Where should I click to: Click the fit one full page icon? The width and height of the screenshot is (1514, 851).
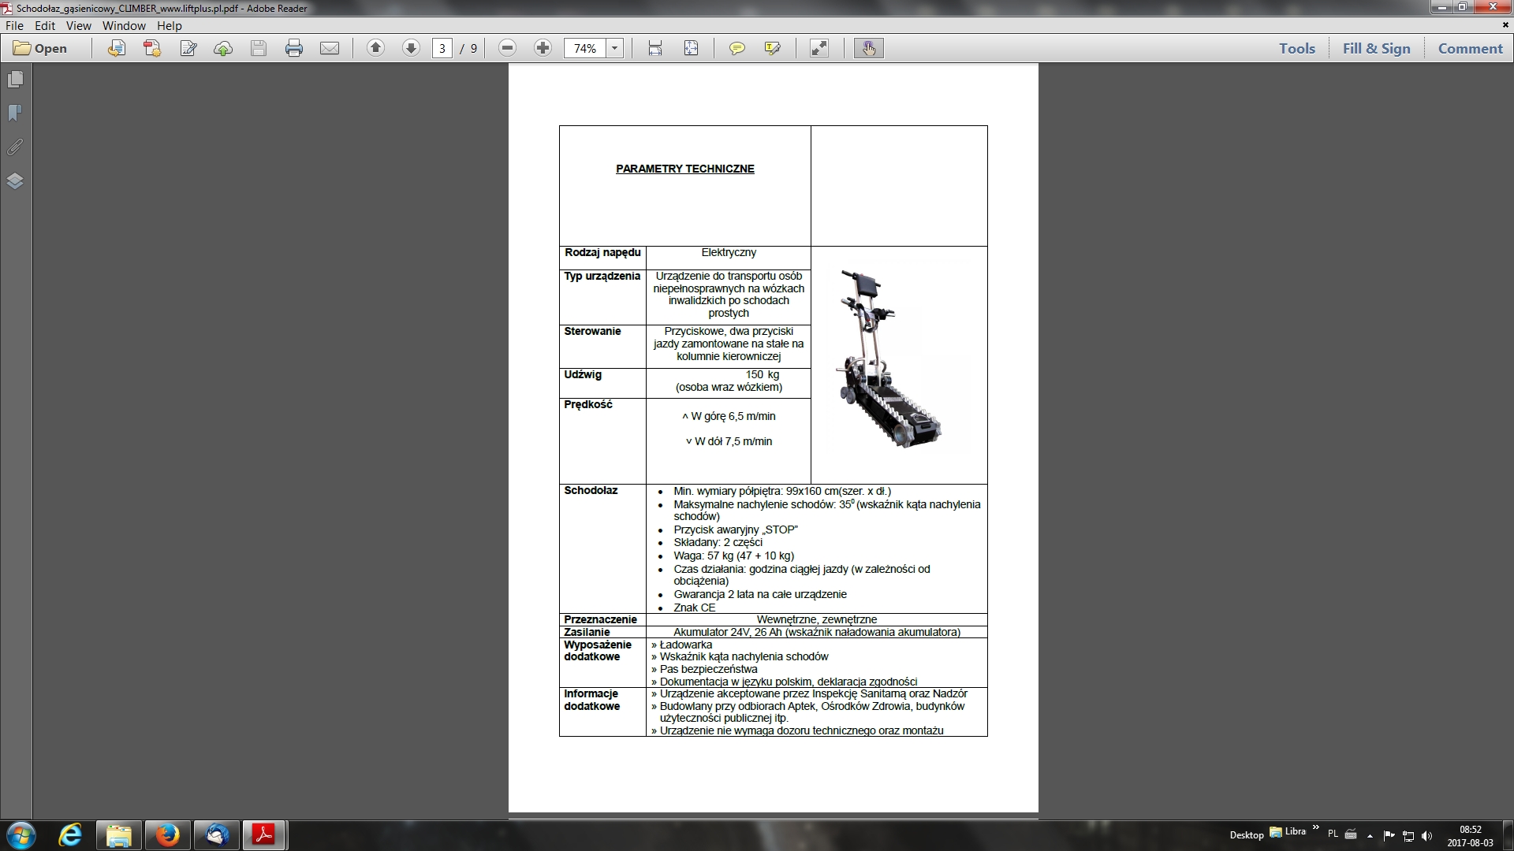click(691, 48)
